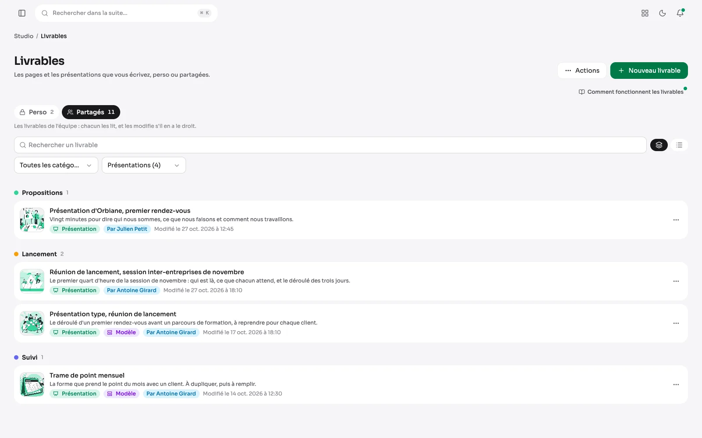This screenshot has height=438, width=702.
Task: Switch to grouped layers view
Action: [x=659, y=145]
